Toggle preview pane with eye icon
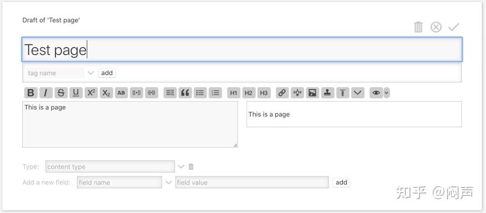486x213 pixels. (x=376, y=93)
